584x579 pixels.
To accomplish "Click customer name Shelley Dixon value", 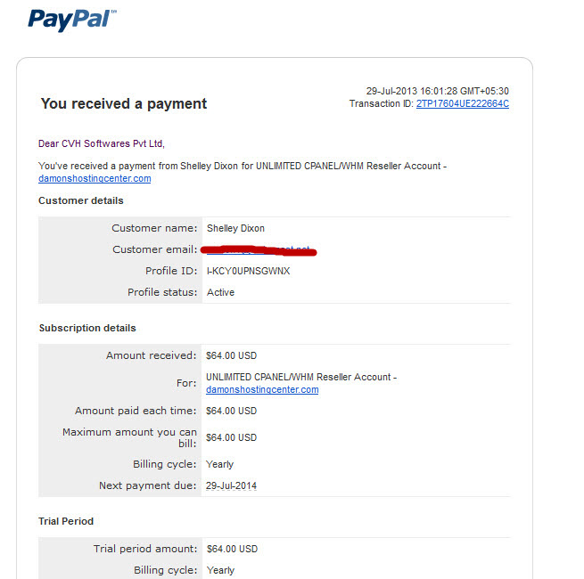I will pos(235,228).
